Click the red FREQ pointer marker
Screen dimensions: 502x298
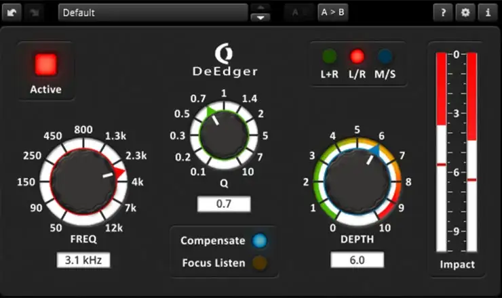click(x=120, y=172)
